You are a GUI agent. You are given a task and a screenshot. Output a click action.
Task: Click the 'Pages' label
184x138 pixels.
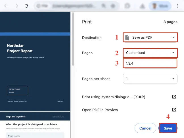coord(87,53)
